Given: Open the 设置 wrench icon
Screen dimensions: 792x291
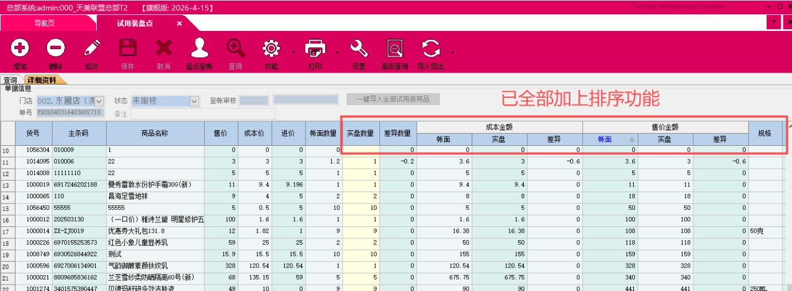Looking at the screenshot, I should tap(359, 49).
